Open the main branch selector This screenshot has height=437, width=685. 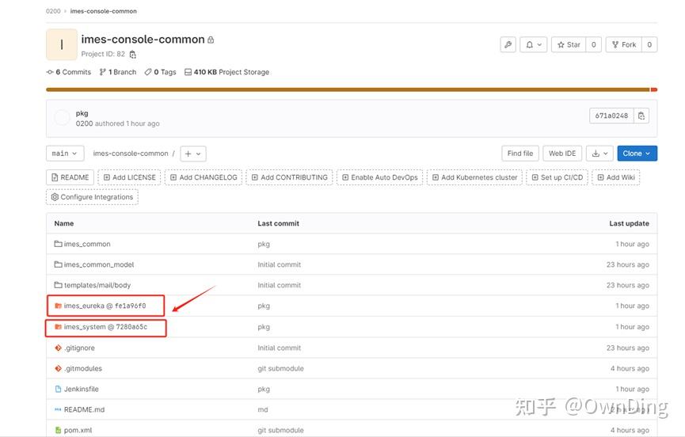(65, 154)
